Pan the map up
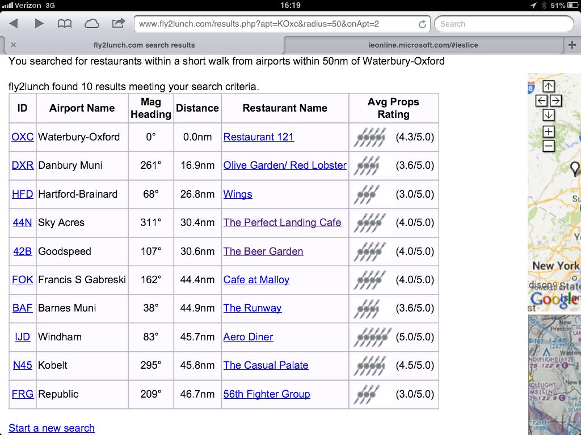This screenshot has height=435, width=581. click(x=549, y=86)
